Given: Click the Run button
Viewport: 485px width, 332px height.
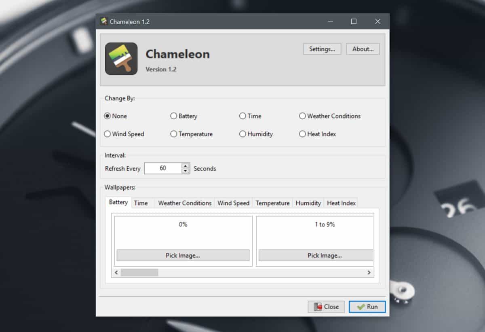Looking at the screenshot, I should coord(367,307).
